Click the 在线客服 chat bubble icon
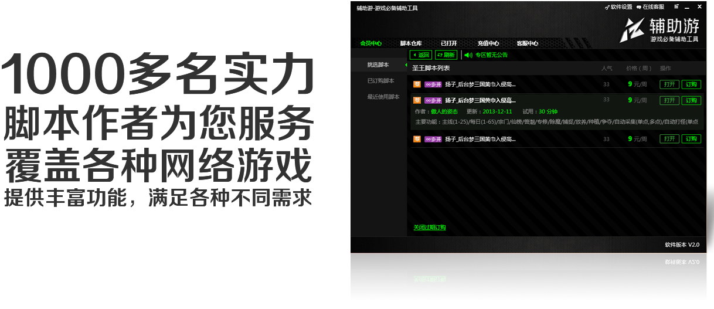 click(639, 7)
